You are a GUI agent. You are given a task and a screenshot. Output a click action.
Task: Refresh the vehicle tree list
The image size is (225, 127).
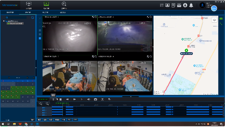[33, 18]
